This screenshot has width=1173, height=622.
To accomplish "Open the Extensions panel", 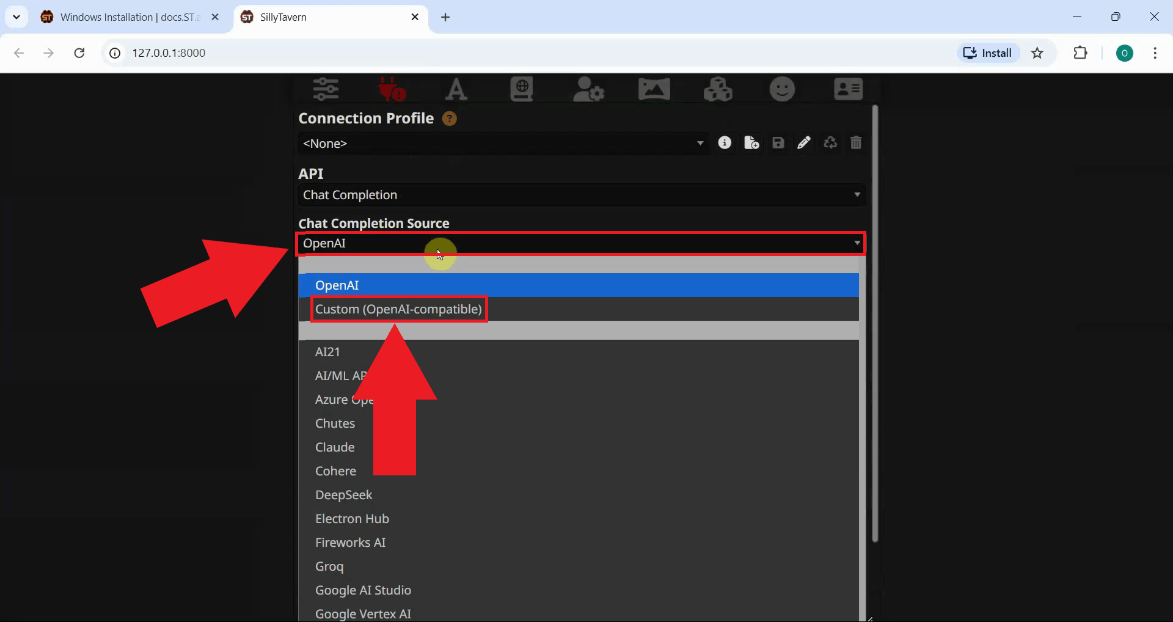I will point(717,89).
